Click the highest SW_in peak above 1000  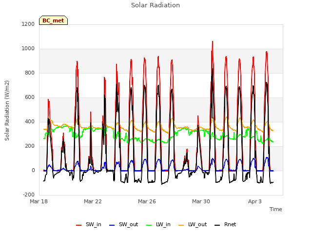click(x=213, y=41)
